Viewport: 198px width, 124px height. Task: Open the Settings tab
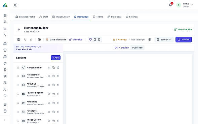tap(132, 17)
